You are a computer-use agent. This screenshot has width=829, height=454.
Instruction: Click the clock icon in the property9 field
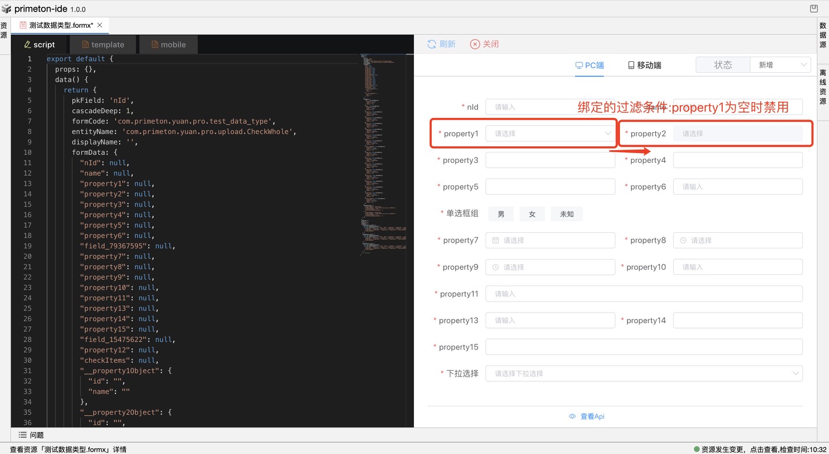pyautogui.click(x=495, y=267)
